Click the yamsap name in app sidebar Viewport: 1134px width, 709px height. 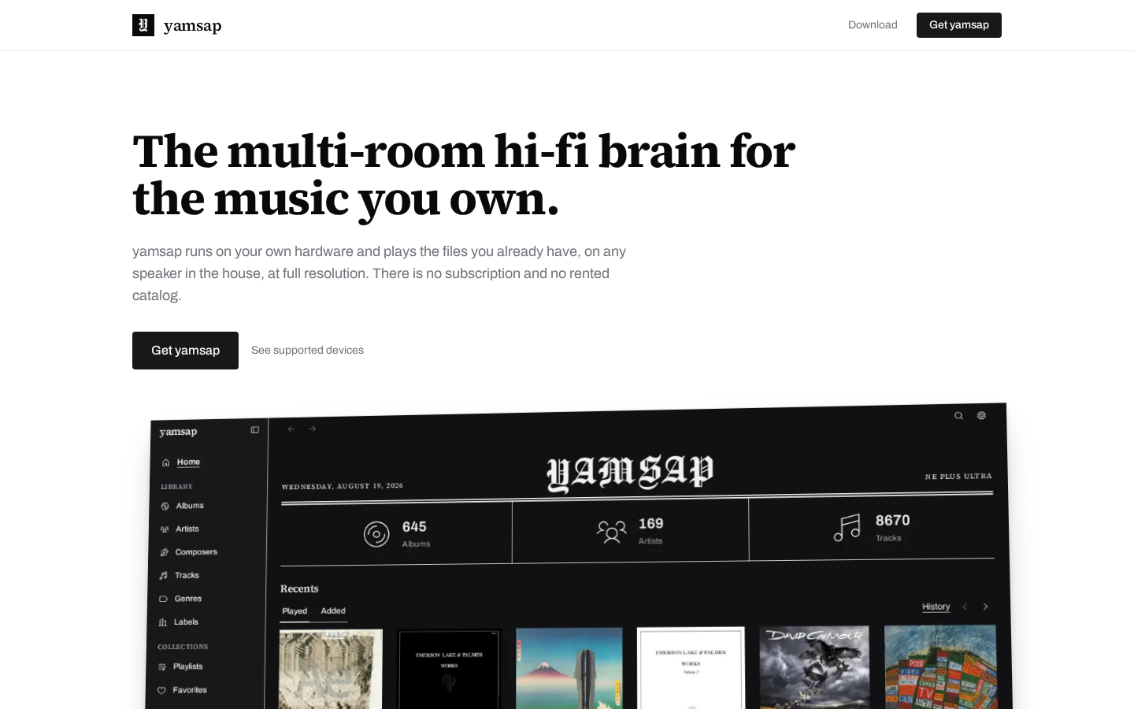coord(178,432)
